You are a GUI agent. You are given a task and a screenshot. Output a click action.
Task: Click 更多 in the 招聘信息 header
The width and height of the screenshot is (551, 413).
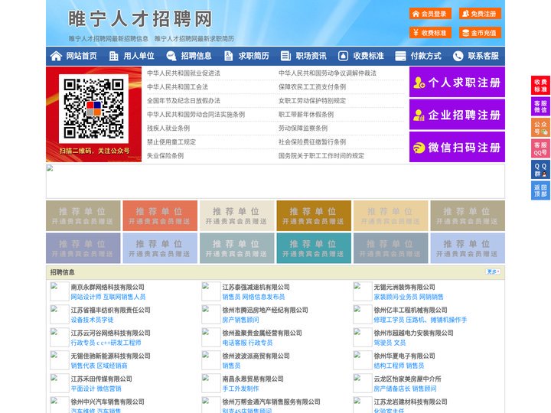[493, 272]
